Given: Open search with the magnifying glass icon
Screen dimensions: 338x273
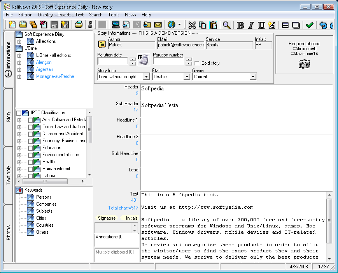Looking at the screenshot, I should click(226, 25).
